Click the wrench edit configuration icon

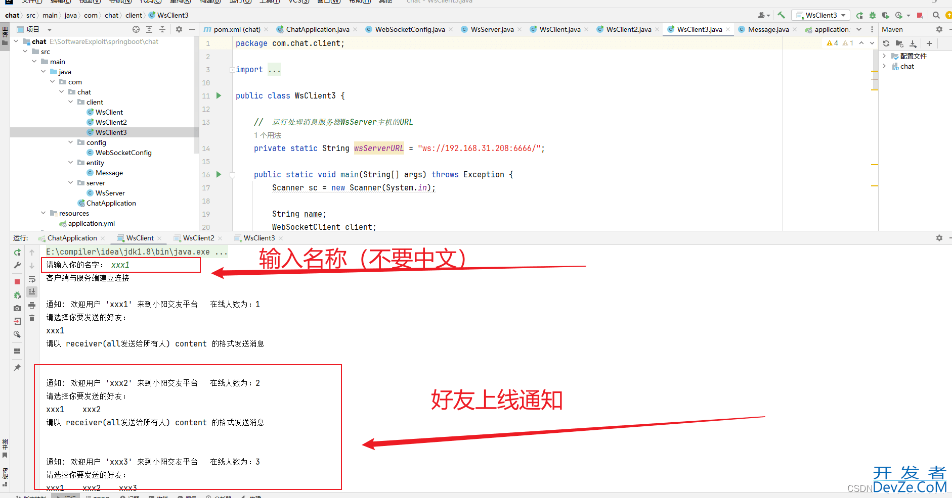tap(17, 265)
